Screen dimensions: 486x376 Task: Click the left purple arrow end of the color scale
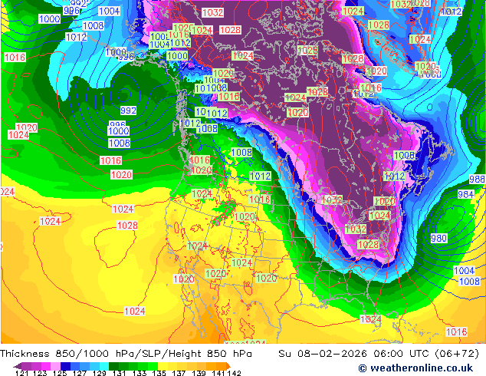[x=18, y=366]
